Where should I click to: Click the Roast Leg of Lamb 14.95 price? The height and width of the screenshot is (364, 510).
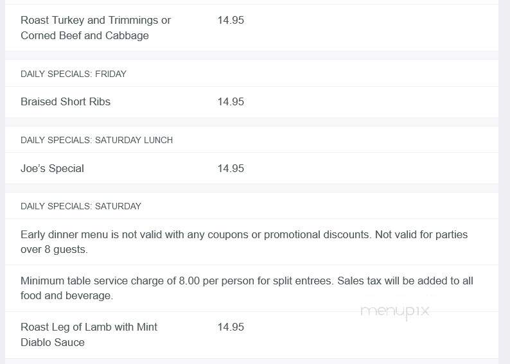click(x=231, y=327)
